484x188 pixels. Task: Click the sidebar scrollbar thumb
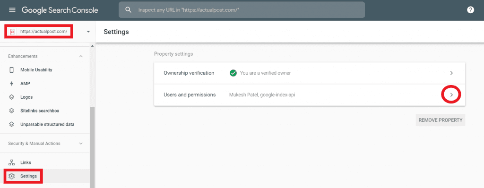click(92, 147)
